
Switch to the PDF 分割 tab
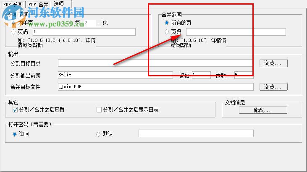pyautogui.click(x=13, y=4)
